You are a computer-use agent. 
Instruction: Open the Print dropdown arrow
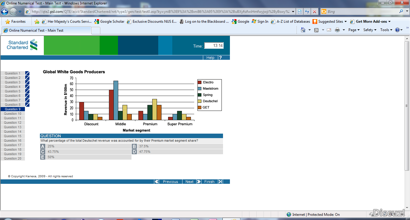pos(344,30)
